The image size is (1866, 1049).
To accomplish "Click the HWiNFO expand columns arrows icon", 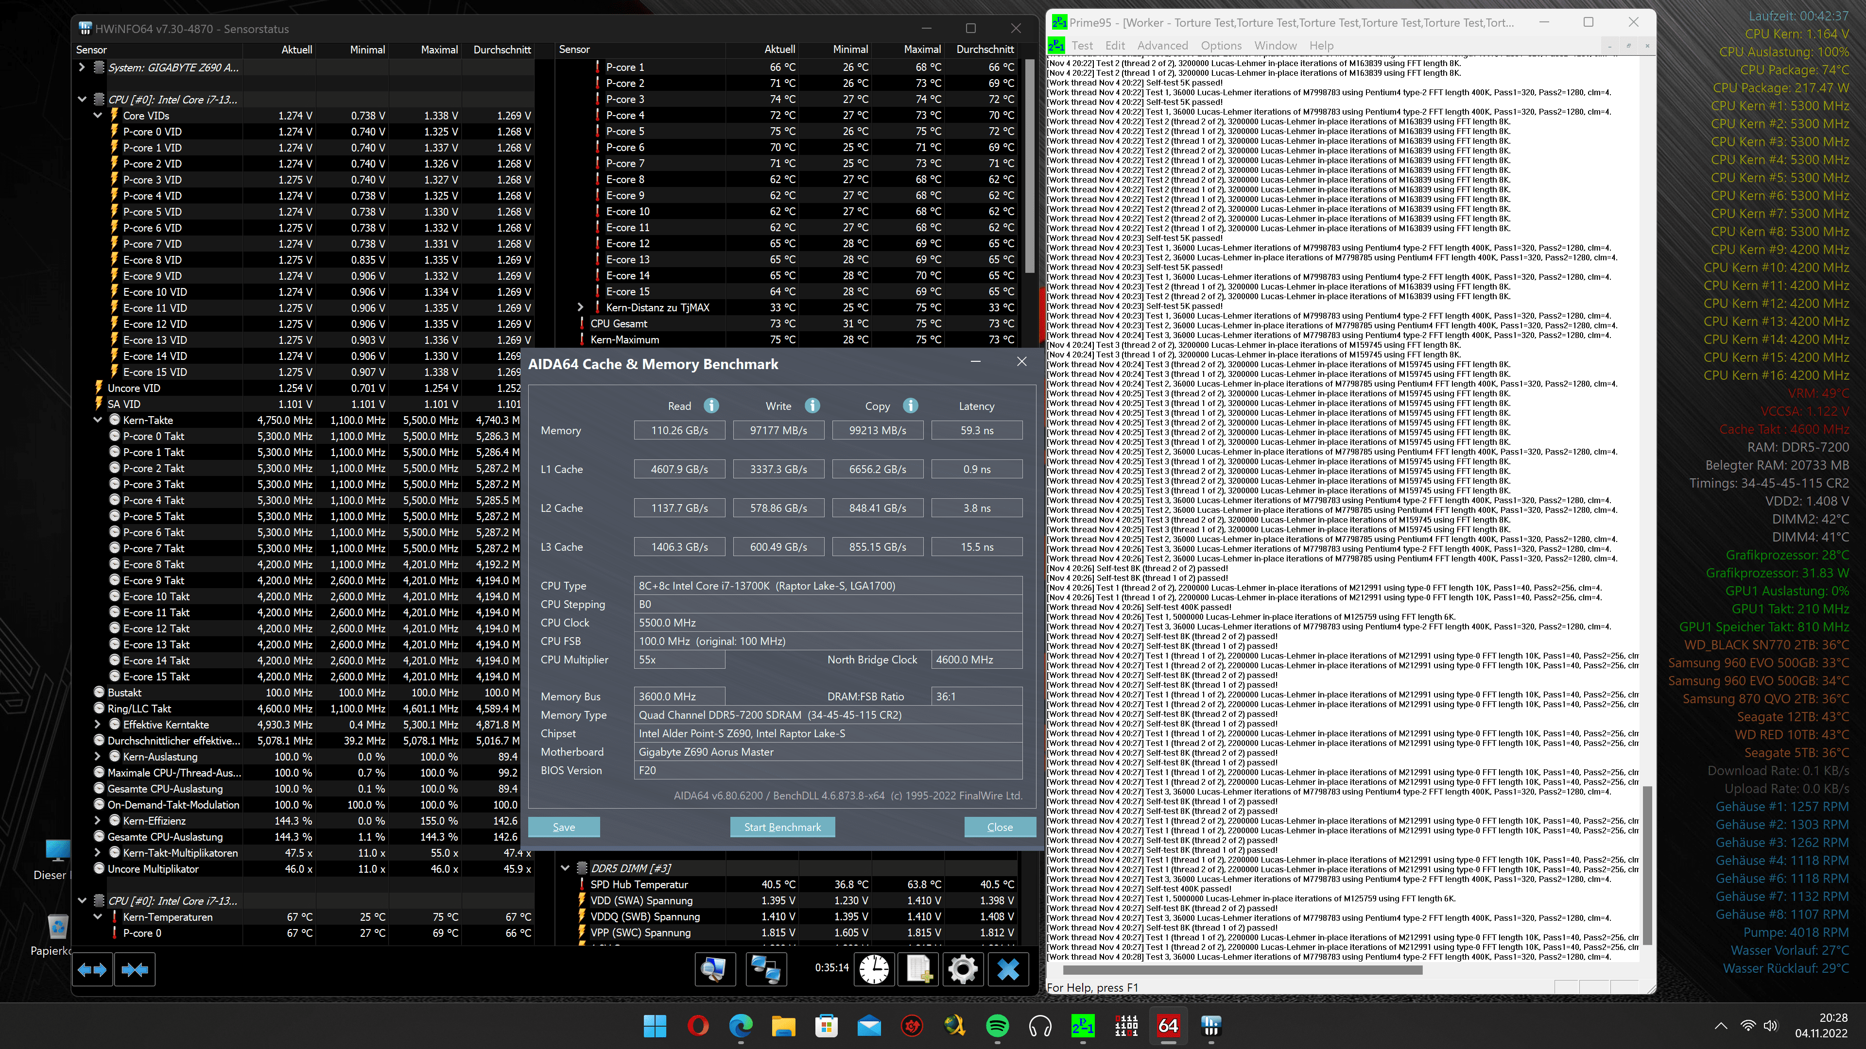I will (92, 969).
